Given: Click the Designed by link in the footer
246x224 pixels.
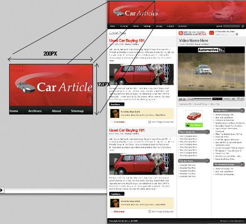Looking at the screenshot, I should pyautogui.click(x=232, y=221).
